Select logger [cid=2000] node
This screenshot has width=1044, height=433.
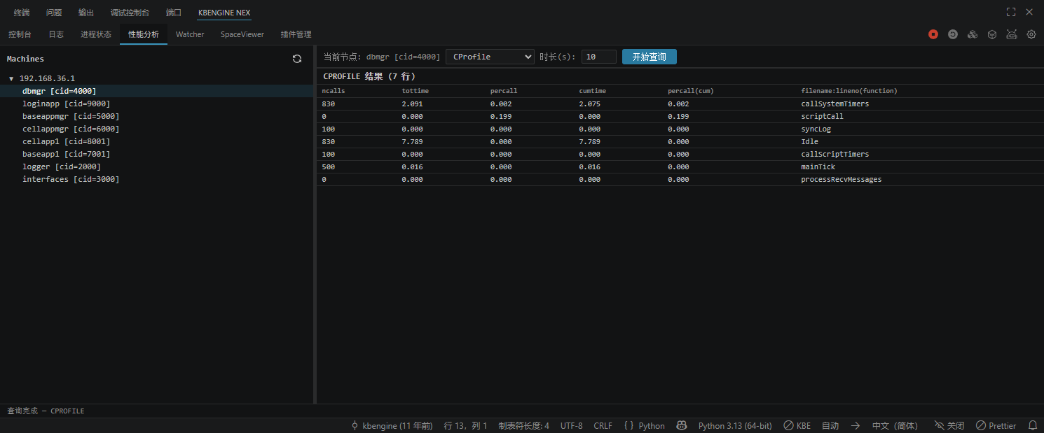[x=156, y=166]
